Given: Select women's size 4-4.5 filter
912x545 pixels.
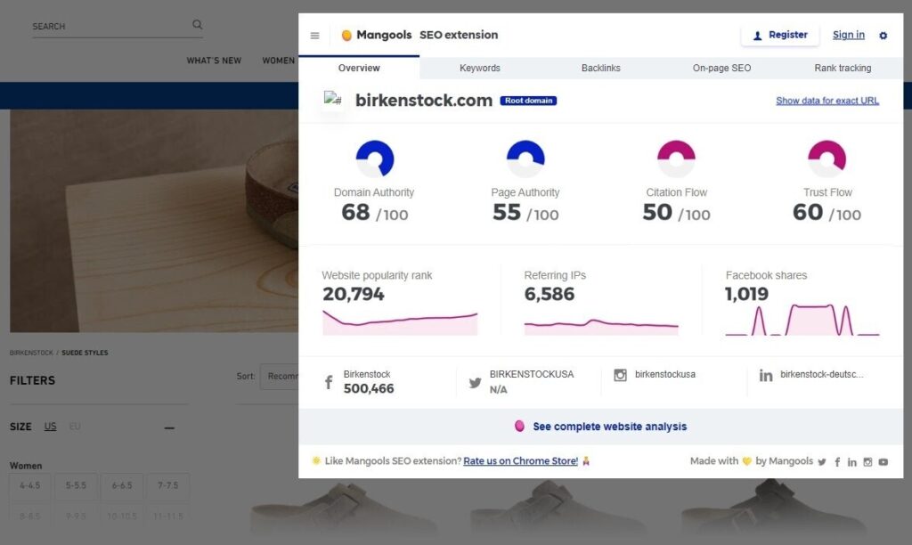Looking at the screenshot, I should (x=29, y=485).
